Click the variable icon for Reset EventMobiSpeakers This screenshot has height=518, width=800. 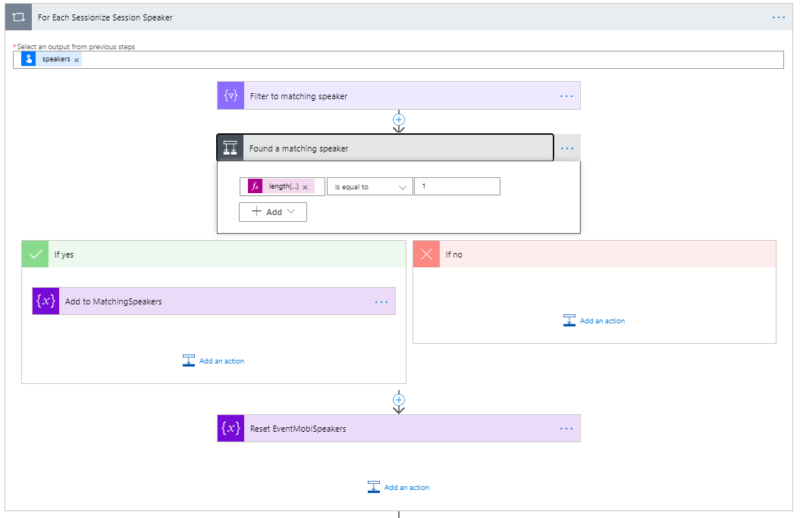(231, 429)
